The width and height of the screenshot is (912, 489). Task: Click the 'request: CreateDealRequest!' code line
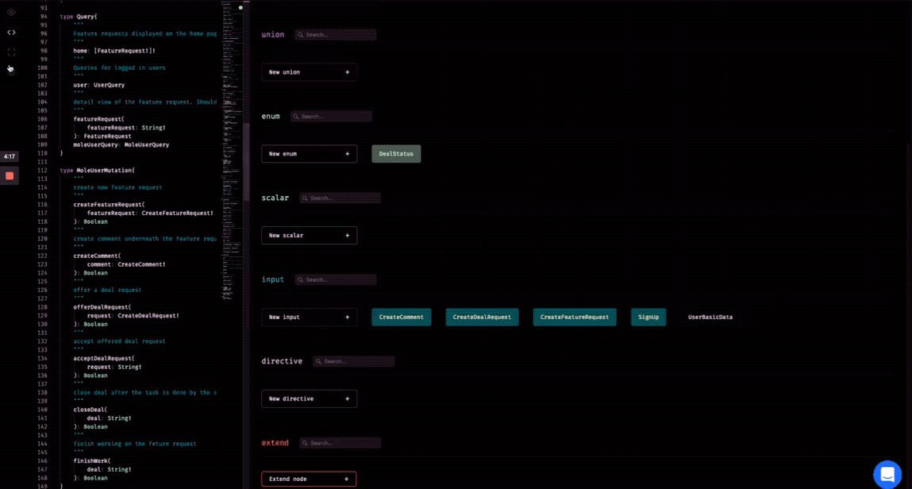pyautogui.click(x=133, y=316)
